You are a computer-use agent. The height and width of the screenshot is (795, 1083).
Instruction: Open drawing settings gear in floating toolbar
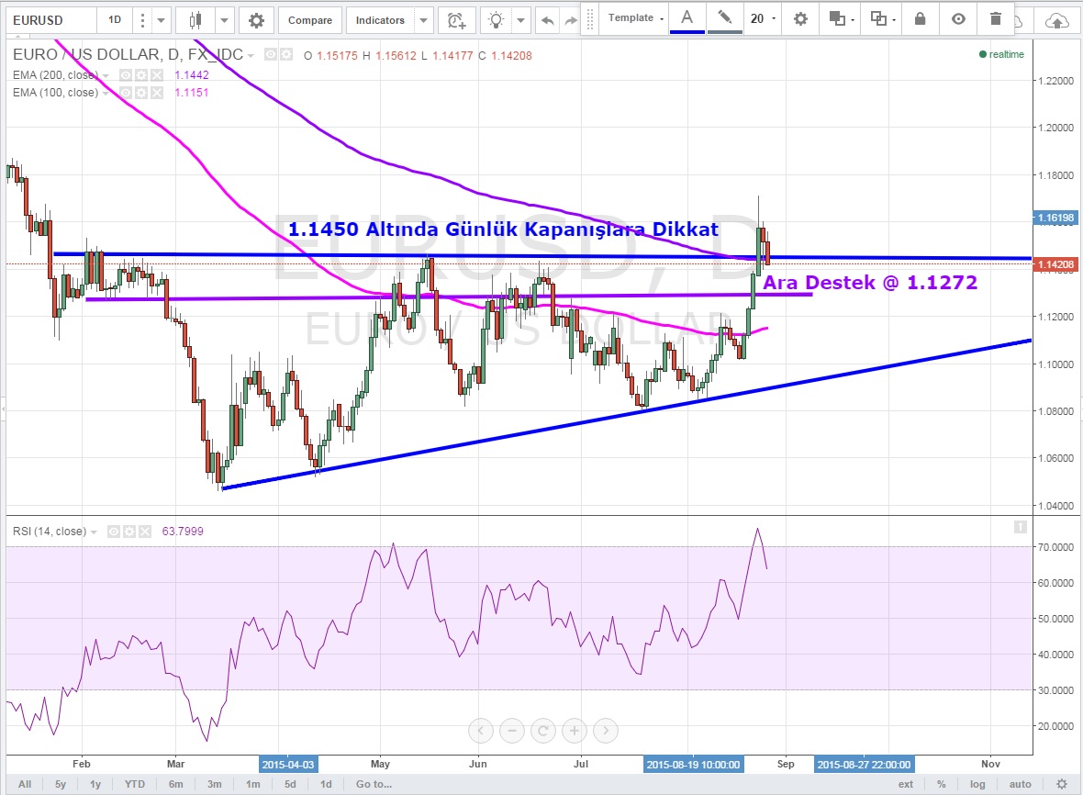800,18
